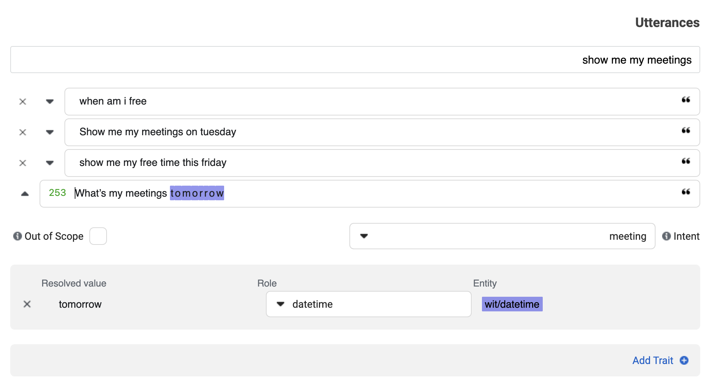
Task: Click the confidence score '253'
Action: pyautogui.click(x=57, y=193)
